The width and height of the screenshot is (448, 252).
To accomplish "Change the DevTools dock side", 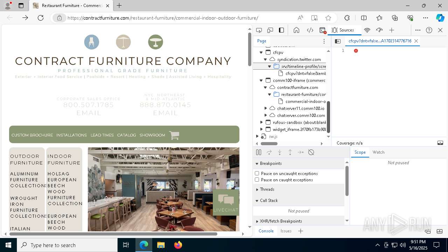I will 281,30.
